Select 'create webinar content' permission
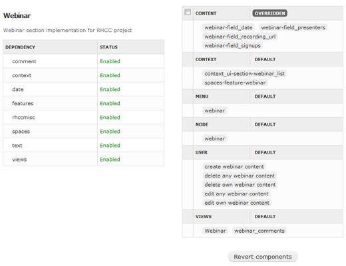The width and height of the screenshot is (346, 266). click(x=234, y=167)
